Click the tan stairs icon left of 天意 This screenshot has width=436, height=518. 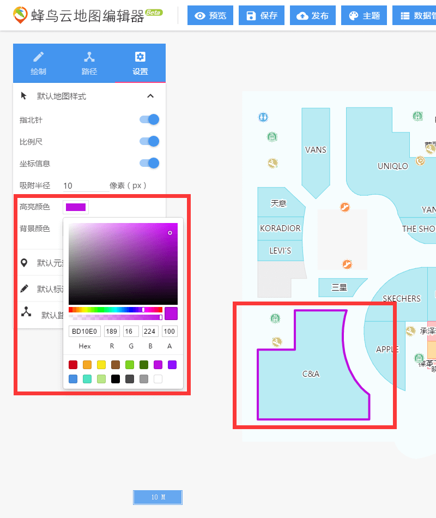pos(273,163)
